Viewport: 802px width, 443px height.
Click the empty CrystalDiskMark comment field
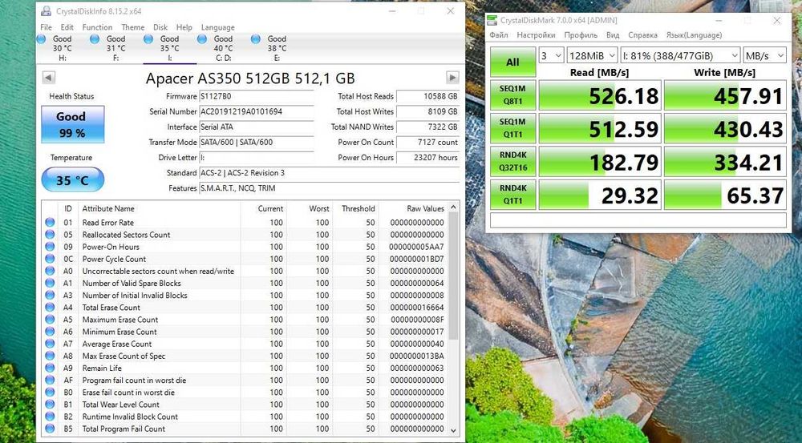(x=638, y=219)
